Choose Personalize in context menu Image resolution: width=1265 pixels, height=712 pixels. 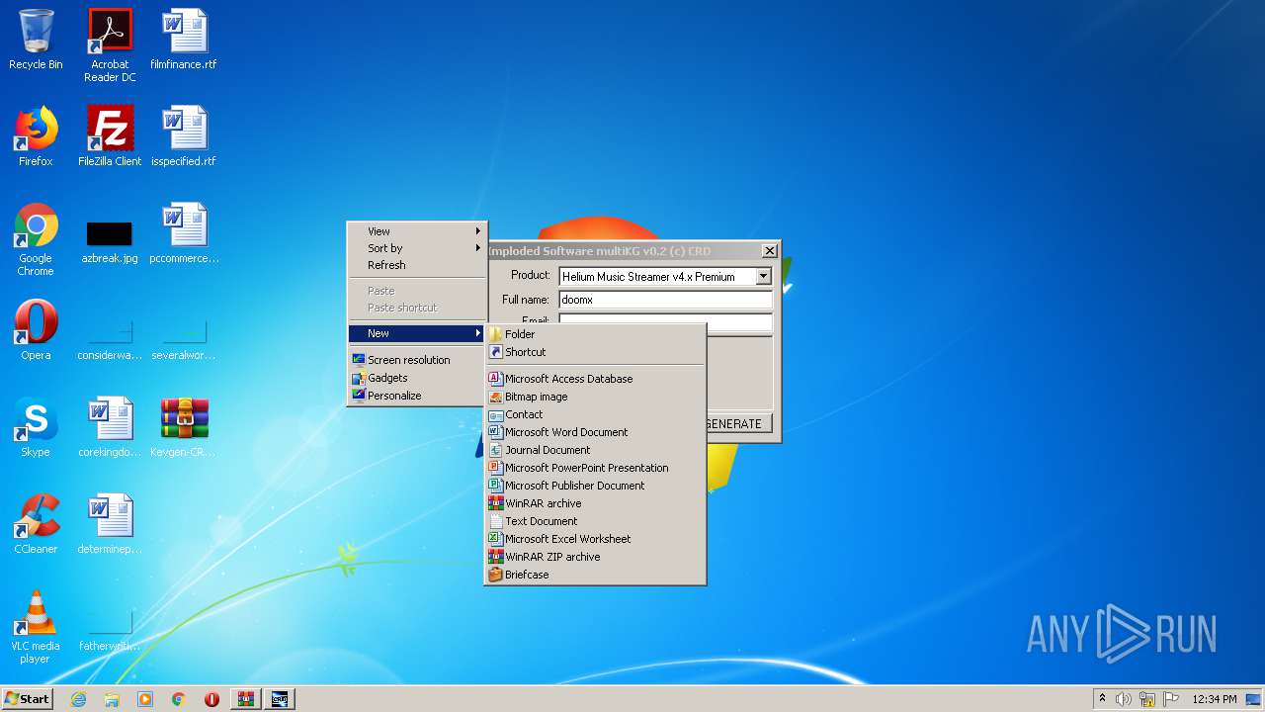[417, 396]
